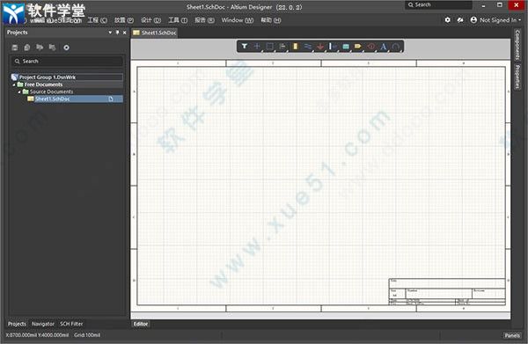This screenshot has height=344, width=528.
Task: Open the Window (W) menu
Action: tap(238, 20)
